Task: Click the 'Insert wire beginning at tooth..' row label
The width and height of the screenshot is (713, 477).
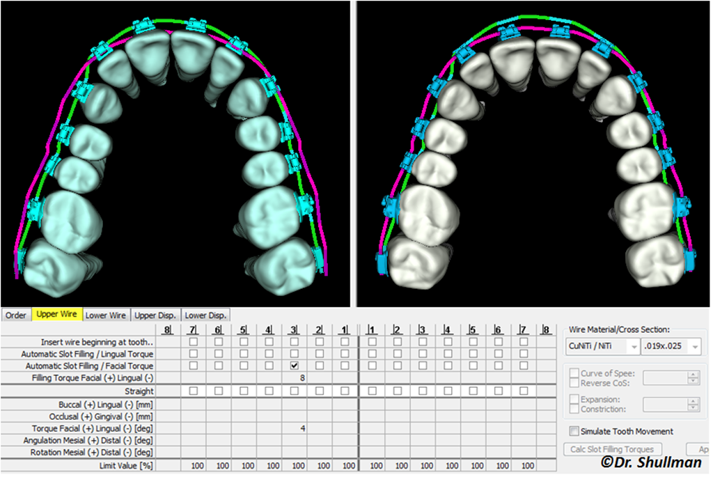Action: [x=97, y=342]
